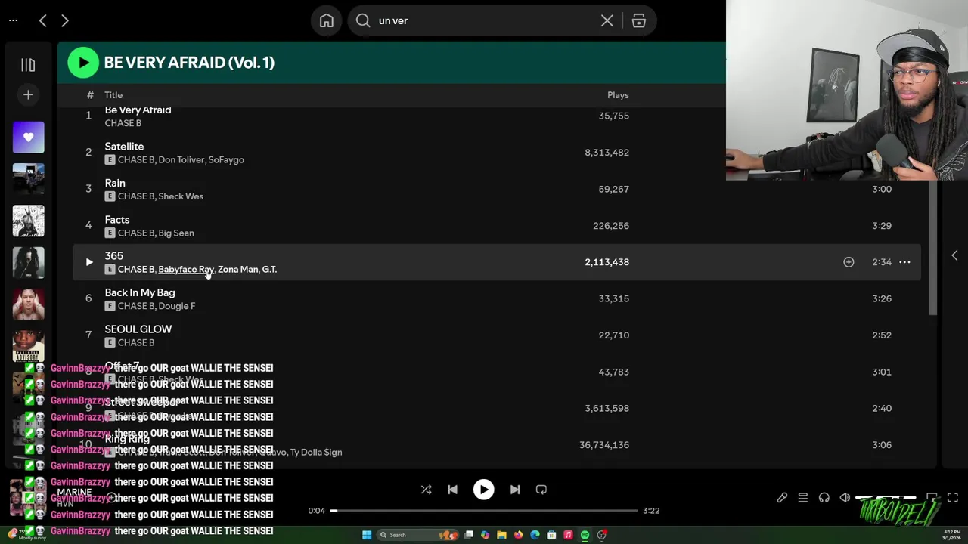Skip to the next track
The image size is (968, 544).
pos(515,490)
